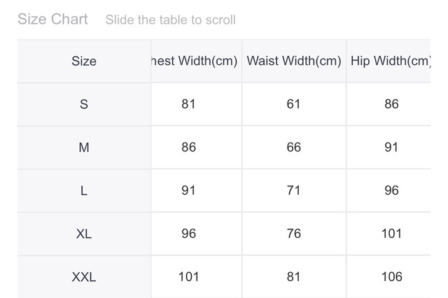Click the Size Chart heading
Image resolution: width=448 pixels, height=298 pixels.
click(x=52, y=19)
